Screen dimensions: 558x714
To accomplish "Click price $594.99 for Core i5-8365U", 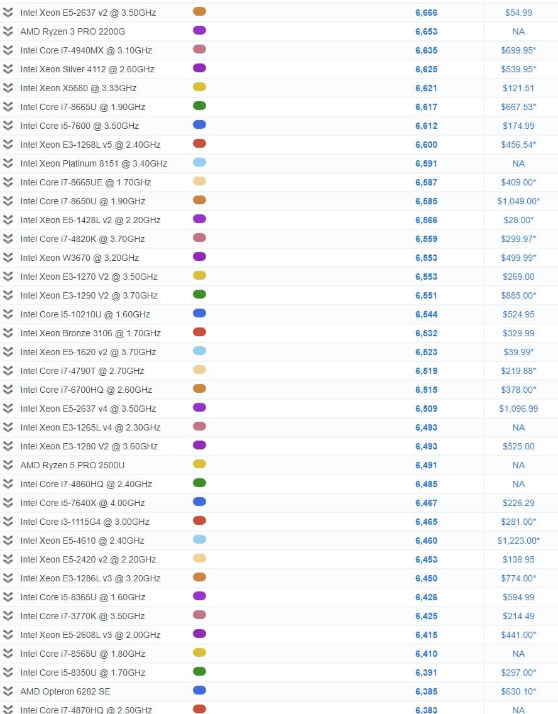I will (518, 597).
